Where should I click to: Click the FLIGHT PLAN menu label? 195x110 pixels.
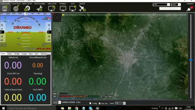(16, 4)
